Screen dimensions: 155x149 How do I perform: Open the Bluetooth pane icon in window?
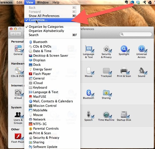click(x=88, y=93)
